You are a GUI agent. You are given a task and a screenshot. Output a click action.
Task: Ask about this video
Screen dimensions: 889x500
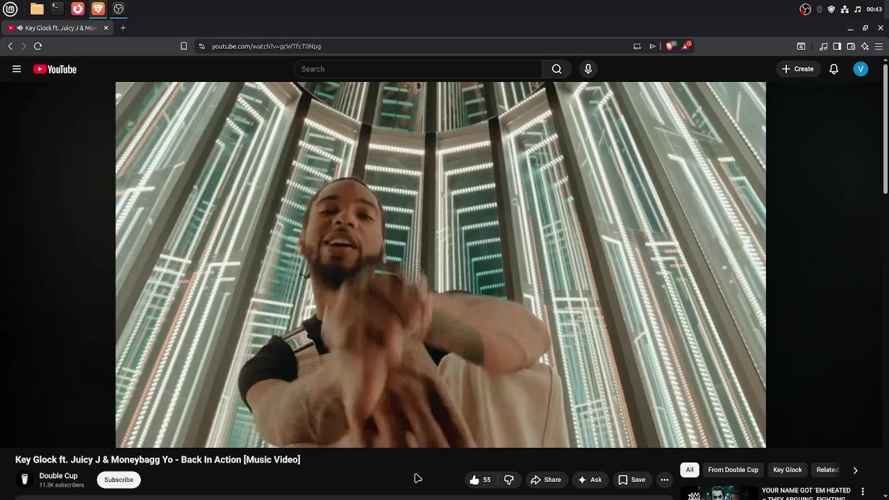pyautogui.click(x=589, y=479)
